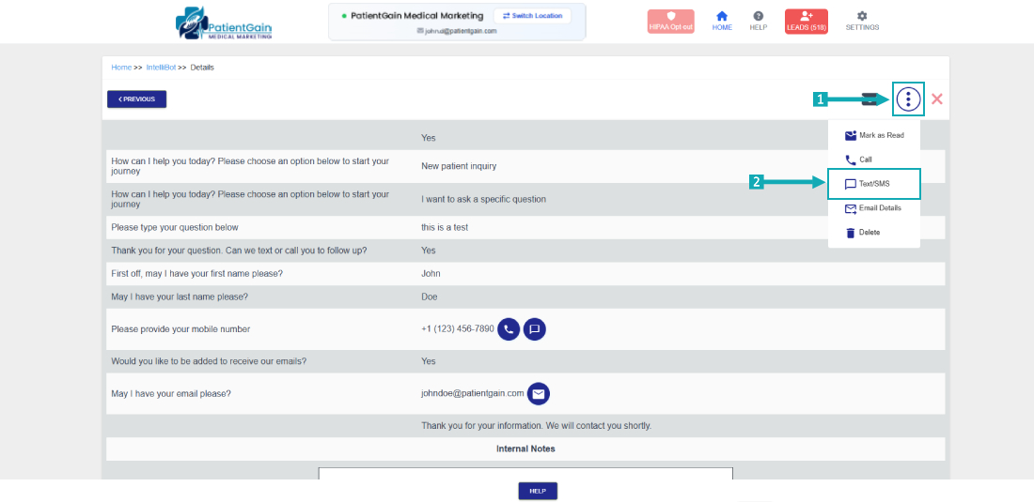
Task: Click the first name answer 'John'
Action: [431, 274]
